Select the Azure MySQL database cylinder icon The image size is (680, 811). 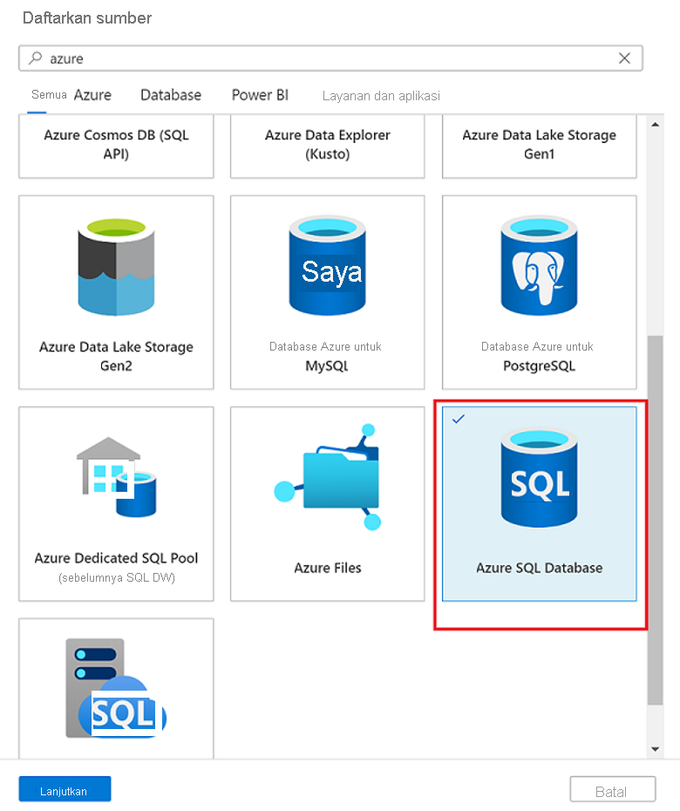coord(327,265)
